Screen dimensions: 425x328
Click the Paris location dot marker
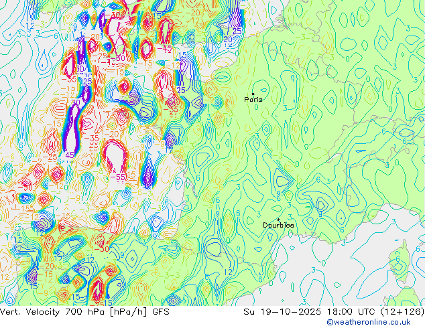point(253,94)
